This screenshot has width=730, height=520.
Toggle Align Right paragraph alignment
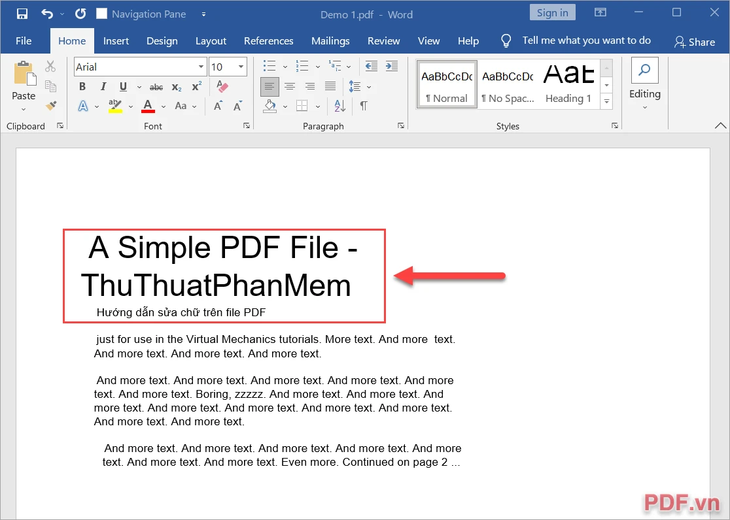310,86
